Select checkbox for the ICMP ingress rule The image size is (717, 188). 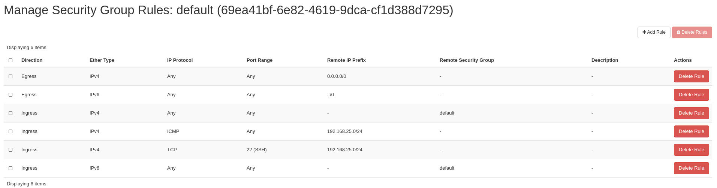pyautogui.click(x=10, y=131)
